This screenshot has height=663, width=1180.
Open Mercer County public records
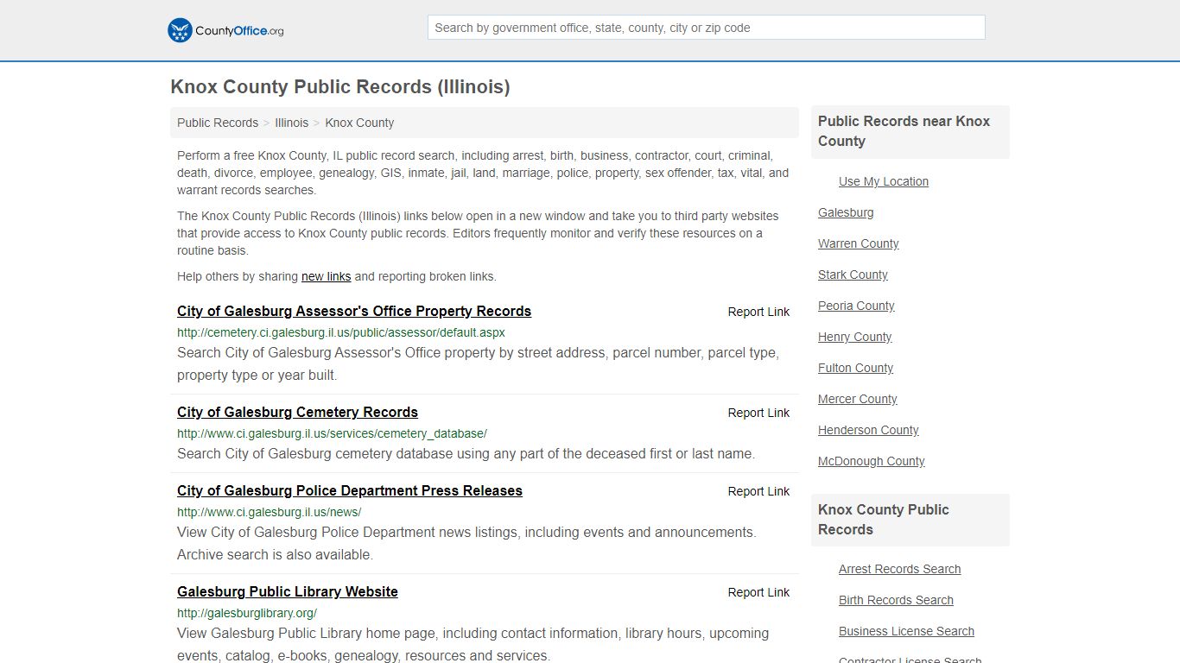858,399
